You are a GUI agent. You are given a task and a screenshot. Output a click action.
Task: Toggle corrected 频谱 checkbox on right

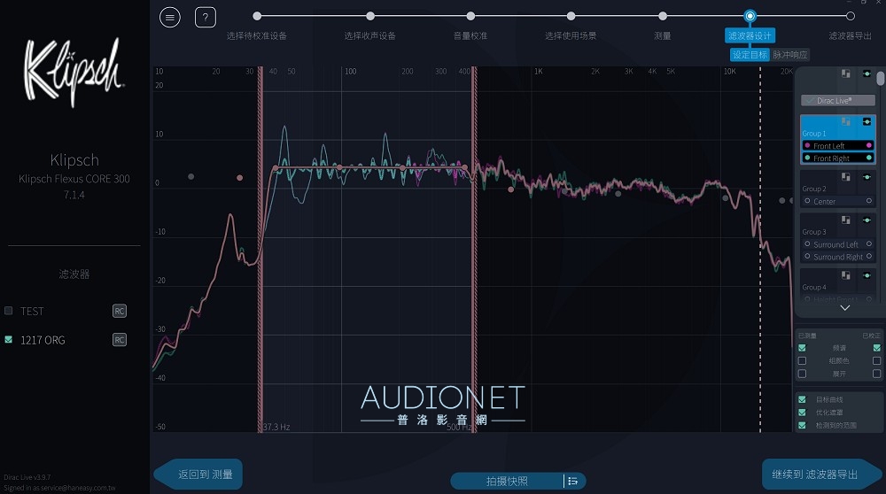[876, 348]
